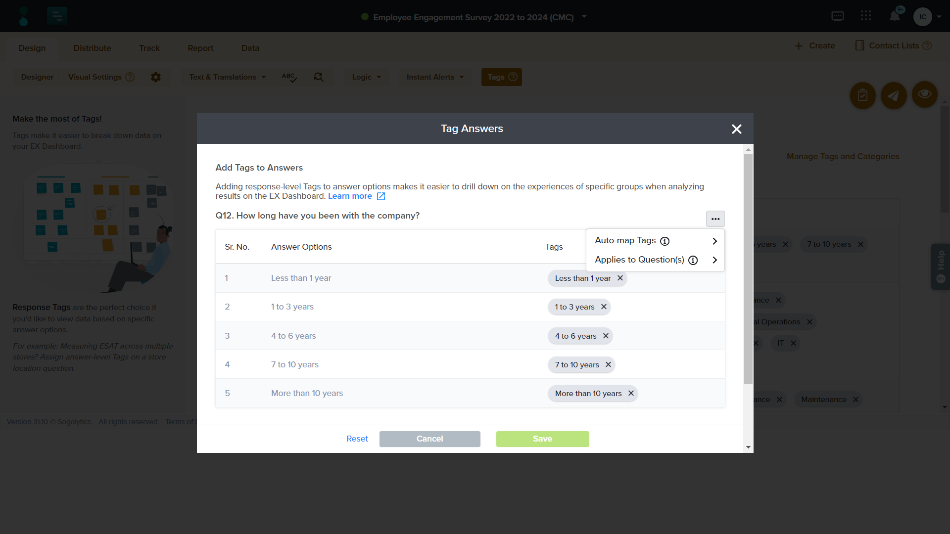Switch to the Report tab

[200, 48]
